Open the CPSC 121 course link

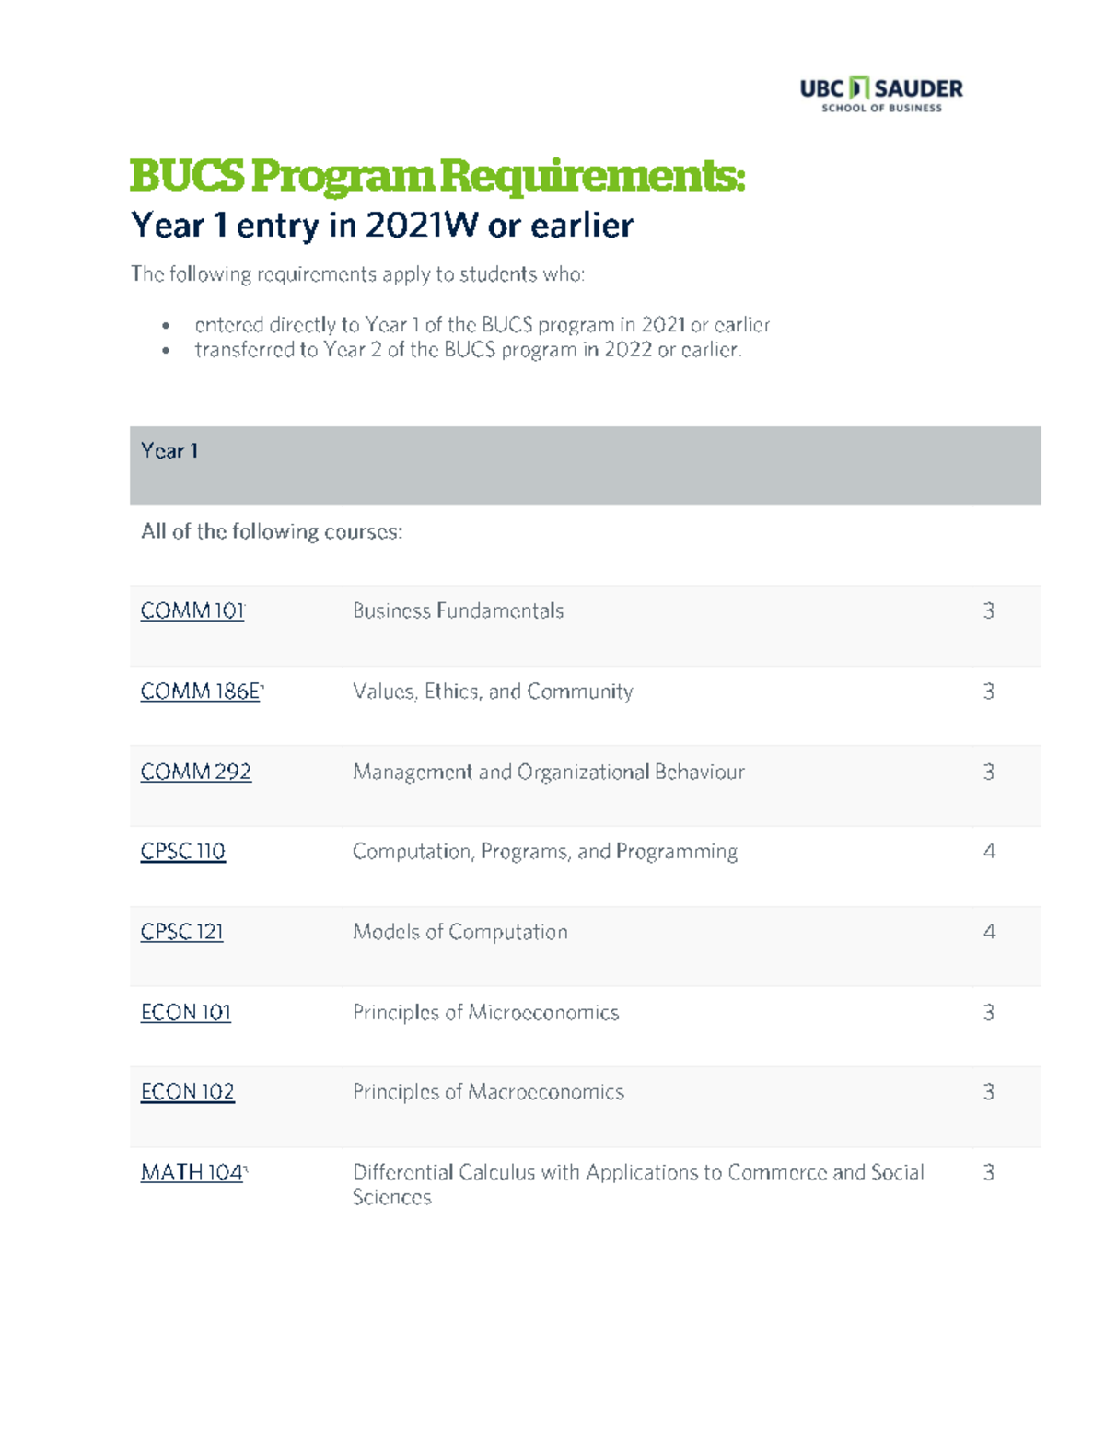click(181, 932)
